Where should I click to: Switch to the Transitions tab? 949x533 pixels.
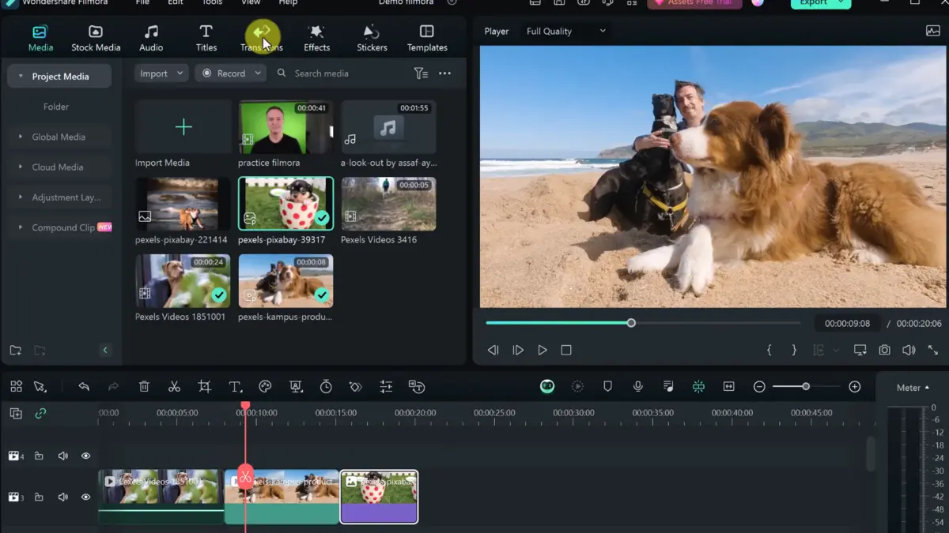[x=261, y=37]
